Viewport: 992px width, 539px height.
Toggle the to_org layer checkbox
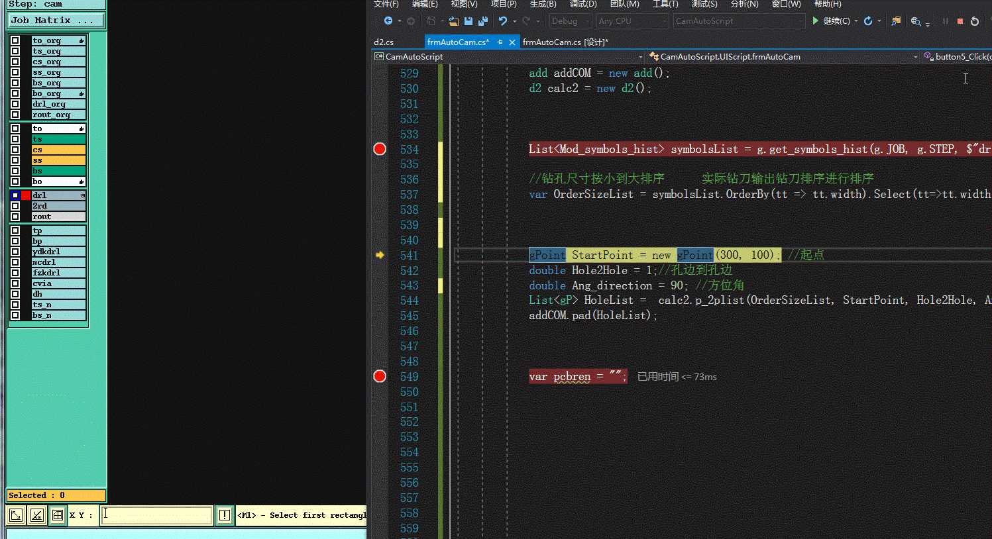click(15, 41)
